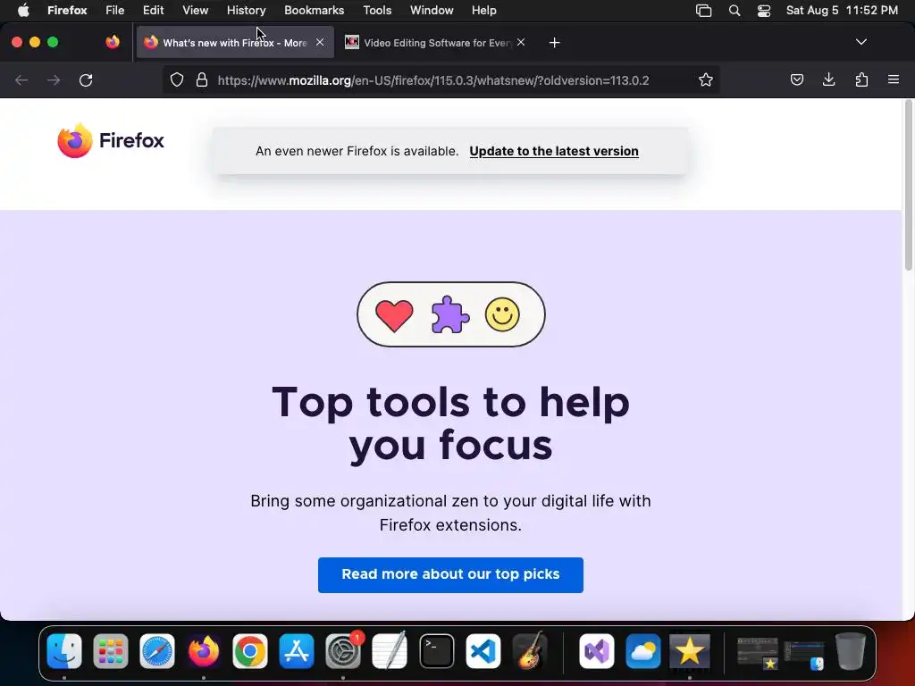
Task: Launch Google Chrome from the Dock
Action: (x=250, y=651)
